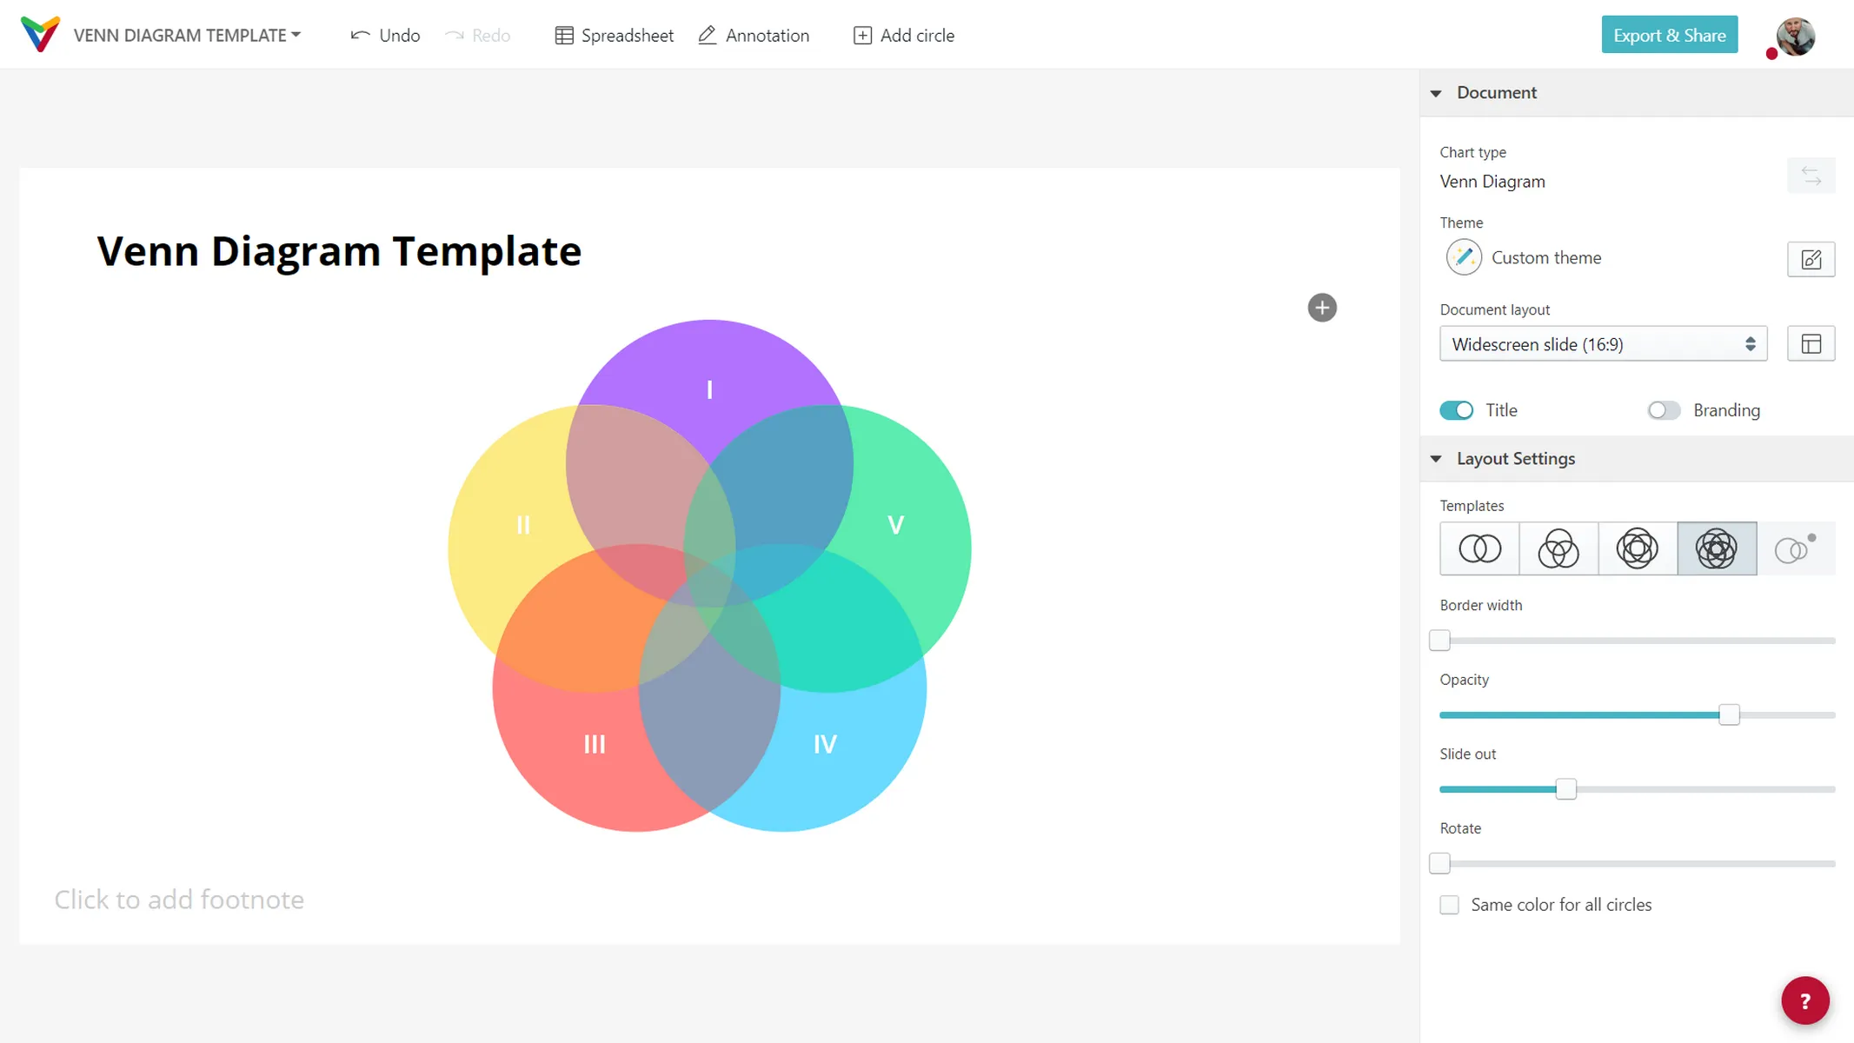
Task: Open the Widescreen slide layout dropdown
Action: point(1602,343)
